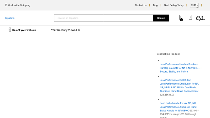The width and height of the screenshot is (210, 118).
Task: Open Jass Performance Drift Button product
Action: tap(175, 80)
